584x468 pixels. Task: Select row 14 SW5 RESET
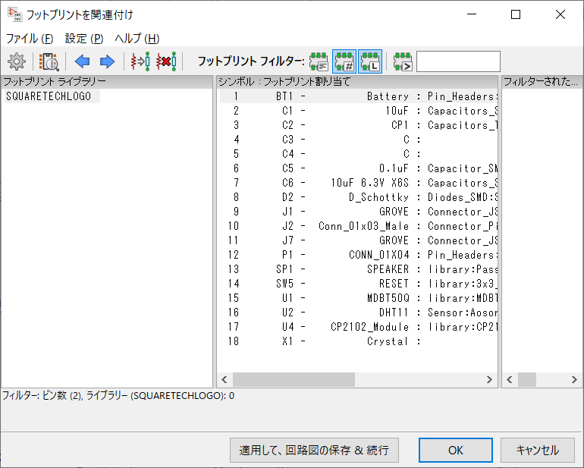click(359, 284)
